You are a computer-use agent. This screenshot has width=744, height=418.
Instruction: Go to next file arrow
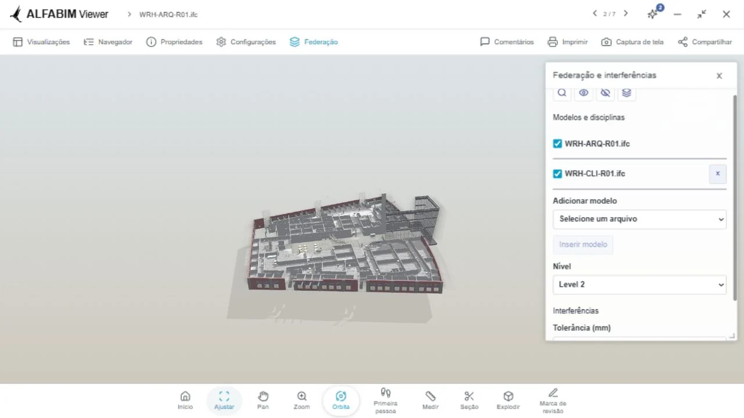(625, 13)
